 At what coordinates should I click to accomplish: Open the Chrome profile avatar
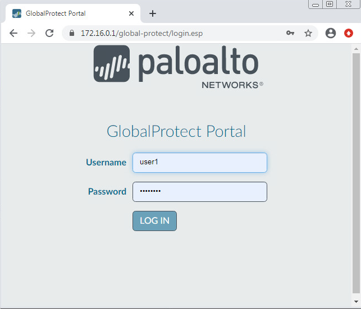[330, 33]
